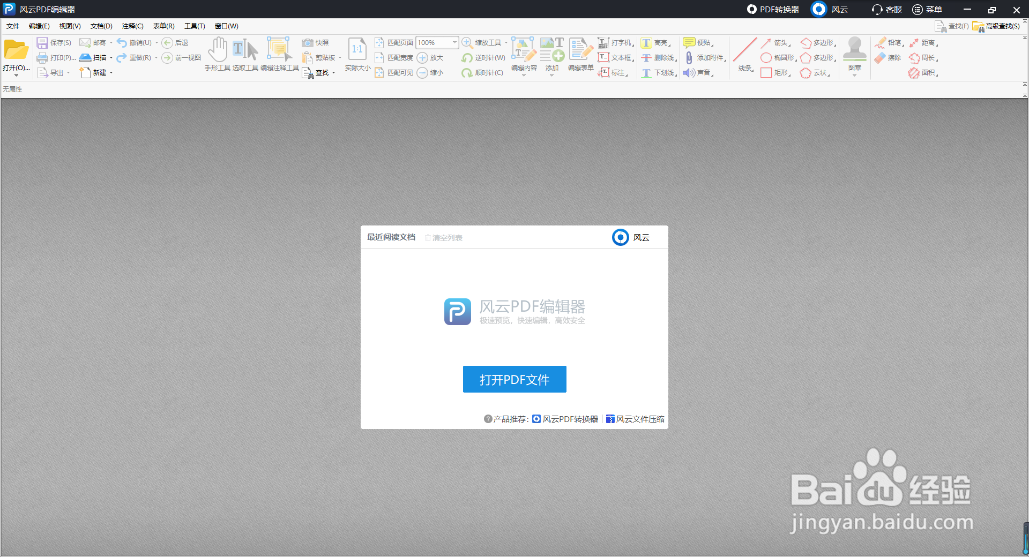
Task: Click 高级查找(S) advanced search
Action: [997, 26]
